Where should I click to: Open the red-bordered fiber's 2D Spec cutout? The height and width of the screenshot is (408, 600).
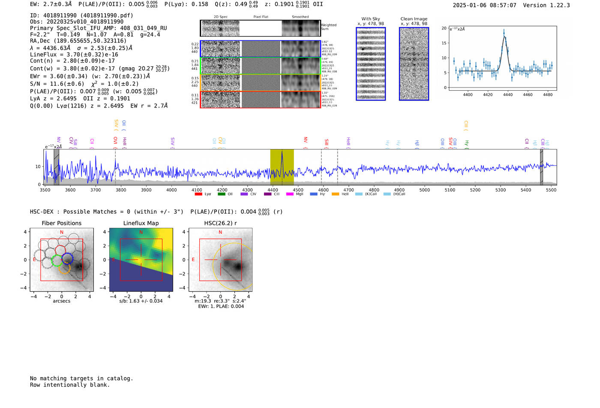pyautogui.click(x=221, y=100)
